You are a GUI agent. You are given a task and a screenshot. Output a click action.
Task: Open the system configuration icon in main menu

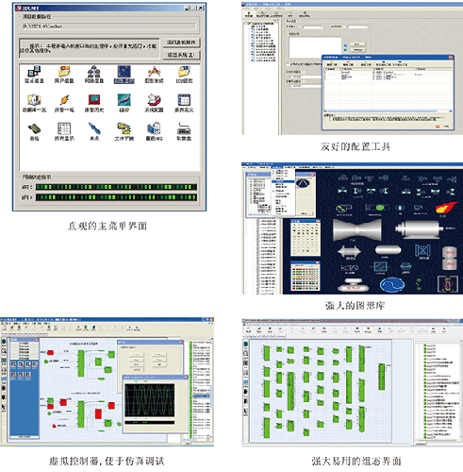pyautogui.click(x=154, y=103)
